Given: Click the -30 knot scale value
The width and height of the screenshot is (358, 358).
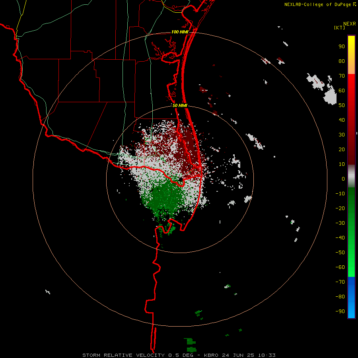Looking at the screenshot, I should click(340, 223).
